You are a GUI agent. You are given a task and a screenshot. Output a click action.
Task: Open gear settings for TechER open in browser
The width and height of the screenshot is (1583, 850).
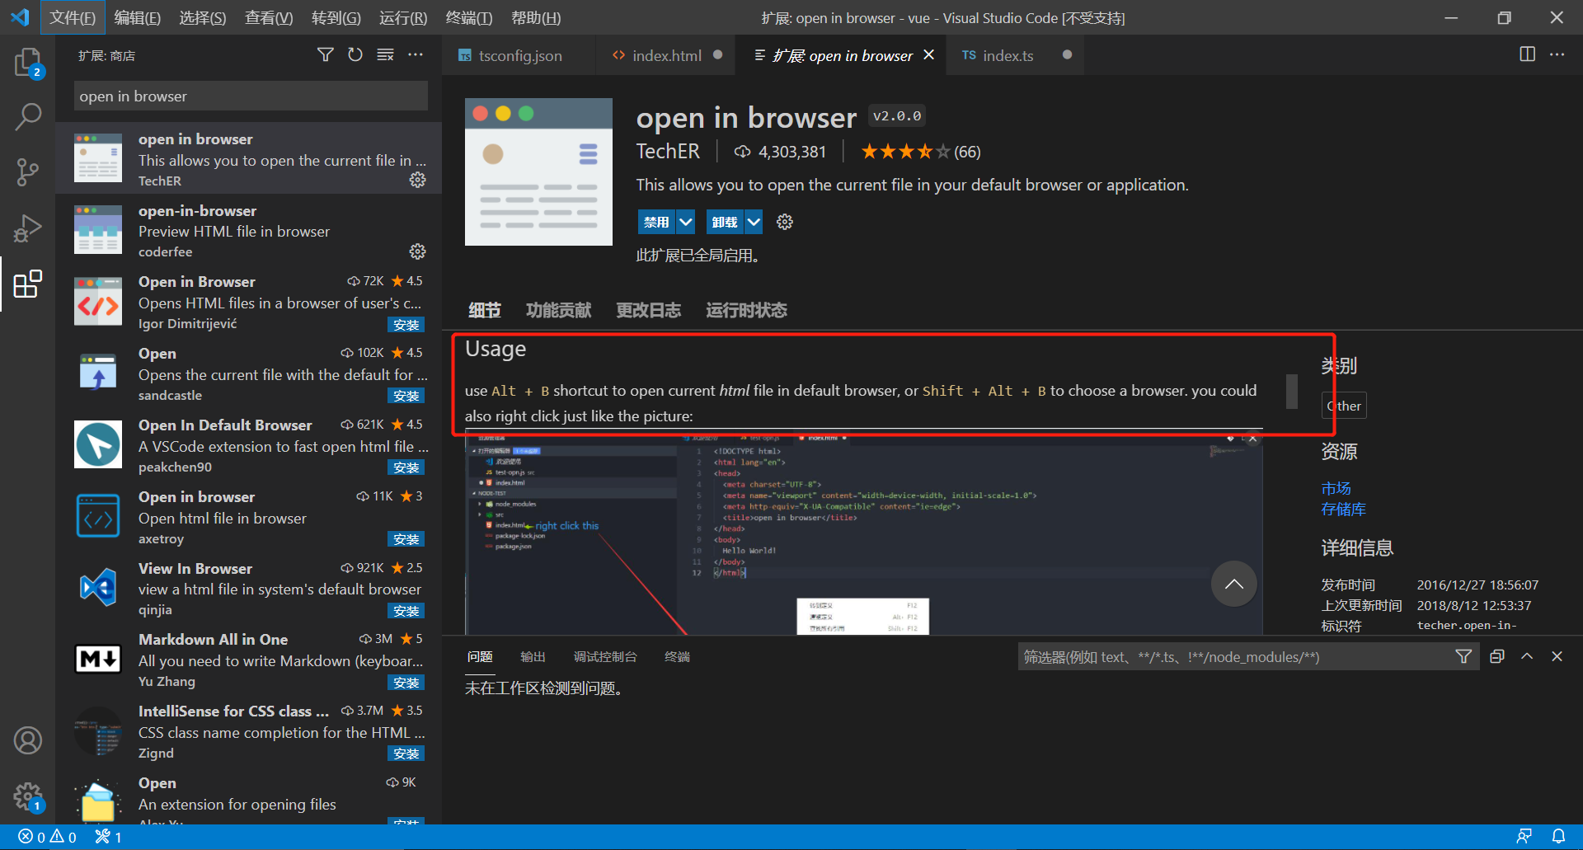(418, 180)
